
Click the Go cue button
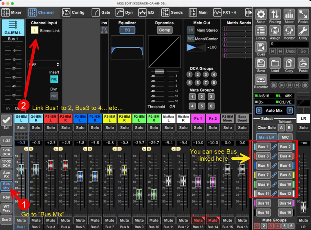click(303, 52)
